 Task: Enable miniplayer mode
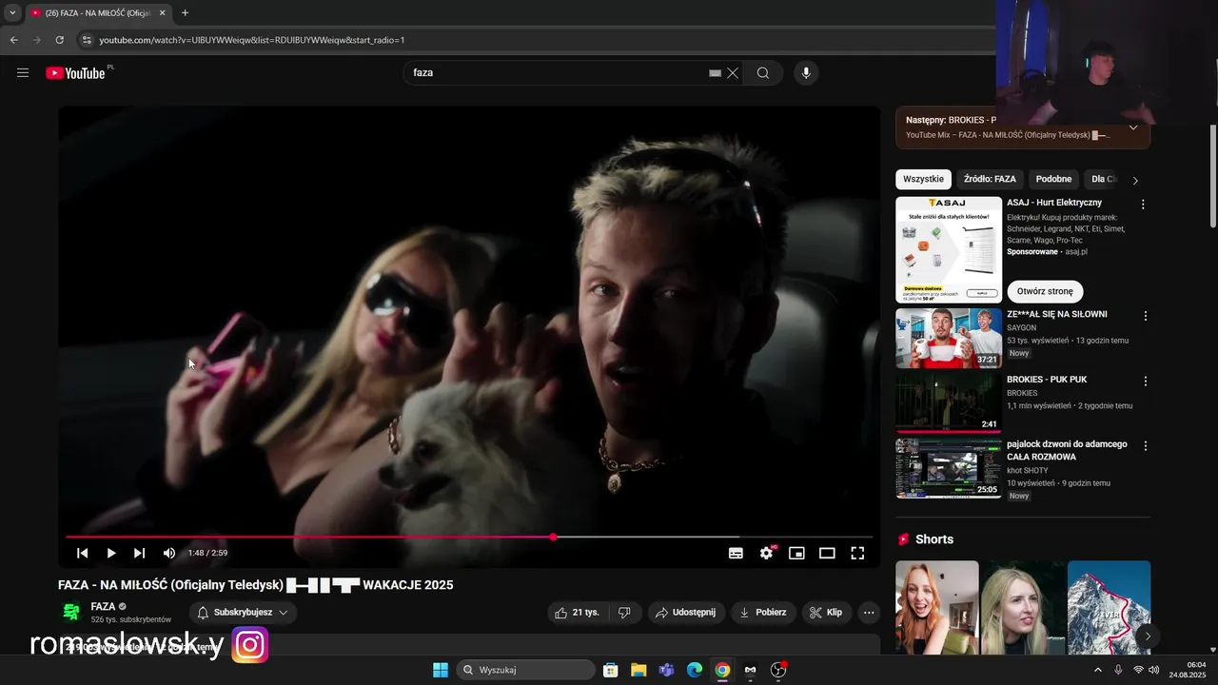coord(796,553)
